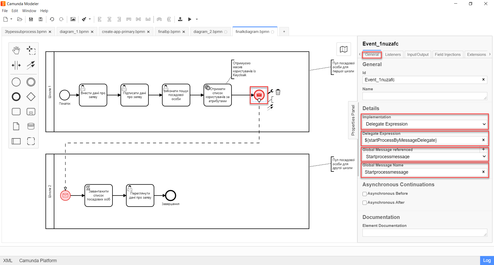Open the Log panel
Screen dimensions: 494x265
[487, 260]
